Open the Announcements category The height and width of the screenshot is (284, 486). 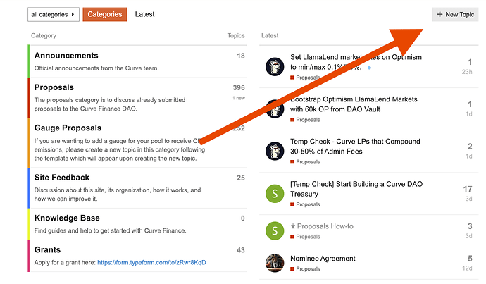tap(66, 56)
